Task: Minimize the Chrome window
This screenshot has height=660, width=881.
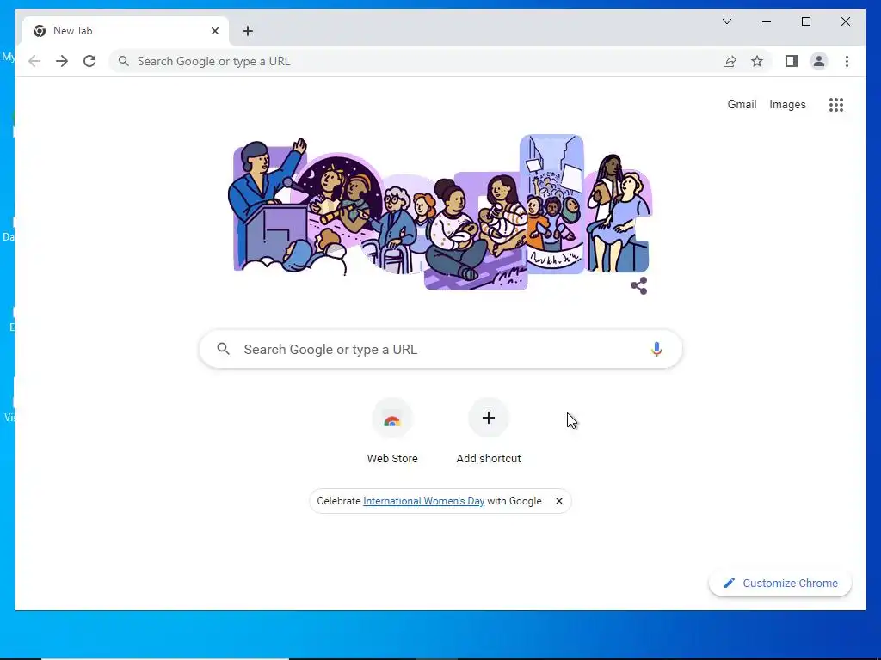Action: click(767, 21)
